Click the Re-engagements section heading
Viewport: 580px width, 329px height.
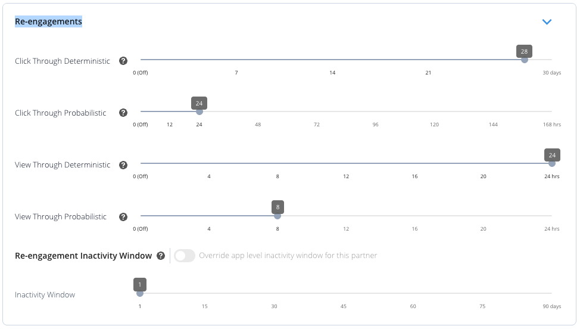point(48,21)
